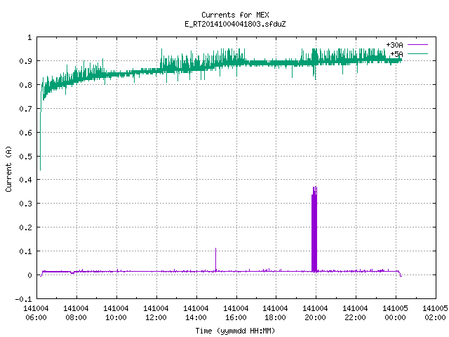Click the y-axis tick value 0.6
The width and height of the screenshot is (449, 337).
click(25, 133)
